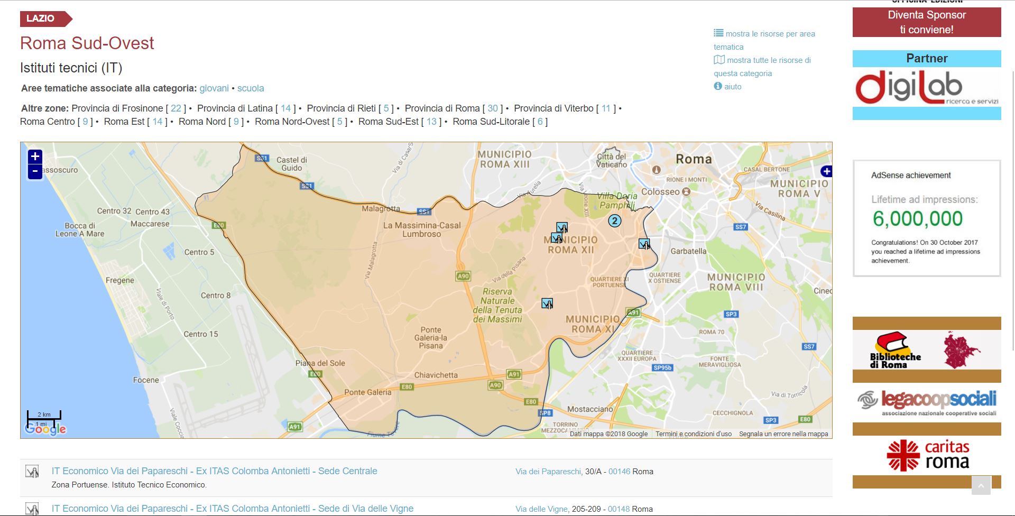Select the school marker near Riserva Naturale
The width and height of the screenshot is (1015, 516).
coord(547,303)
